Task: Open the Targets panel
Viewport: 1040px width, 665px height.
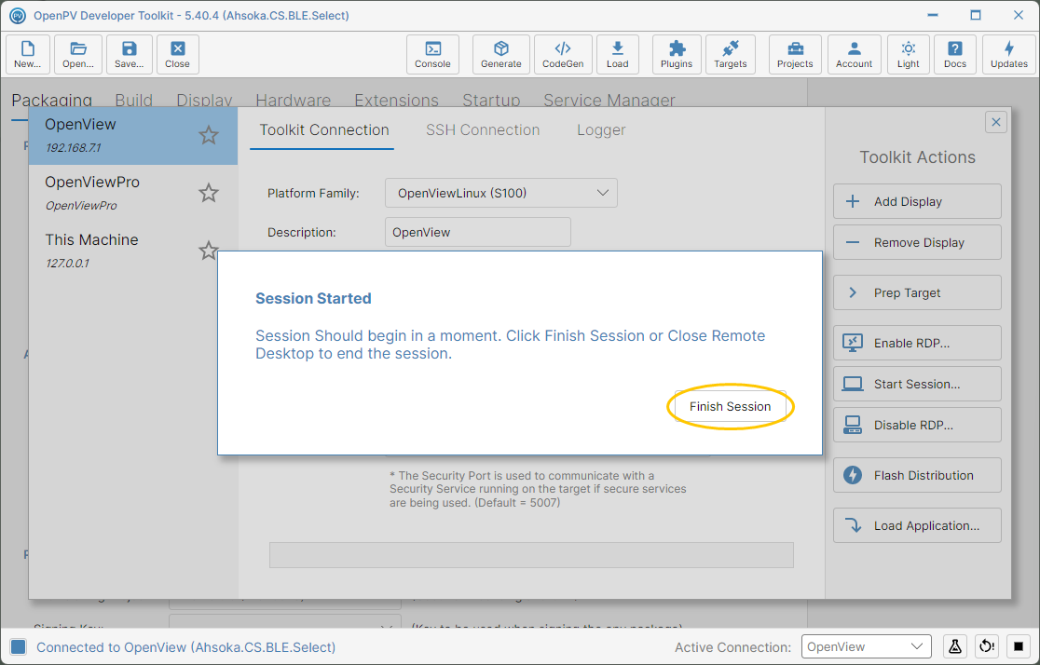Action: [731, 54]
